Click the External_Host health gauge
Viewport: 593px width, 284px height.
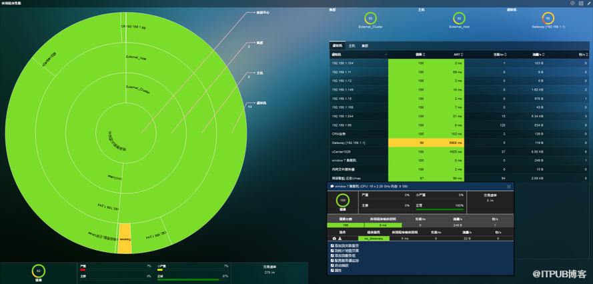pyautogui.click(x=458, y=19)
